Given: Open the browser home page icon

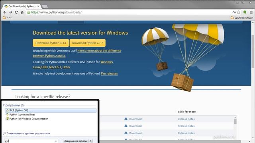Looking at the screenshot, I should [x=22, y=12].
